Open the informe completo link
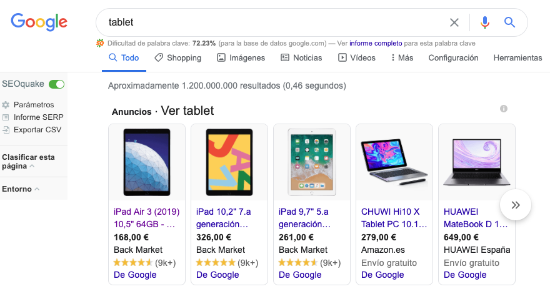550x299 pixels. [375, 44]
